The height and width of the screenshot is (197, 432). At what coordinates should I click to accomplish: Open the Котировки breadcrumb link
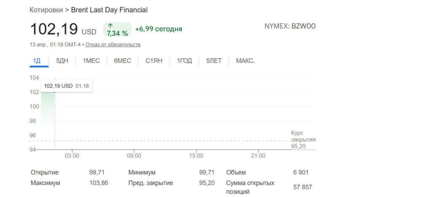(46, 10)
